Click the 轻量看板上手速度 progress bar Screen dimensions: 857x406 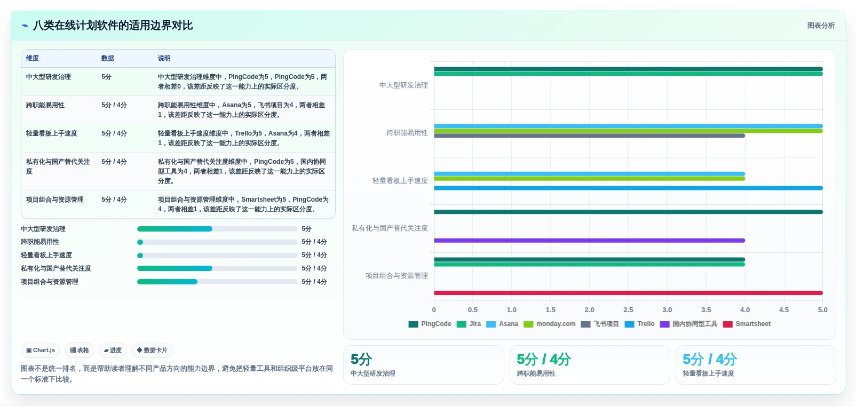(217, 256)
